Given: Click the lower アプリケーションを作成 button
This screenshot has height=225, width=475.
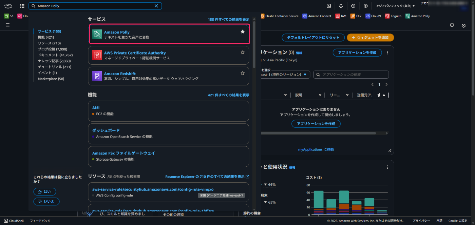Looking at the screenshot, I should (316, 124).
